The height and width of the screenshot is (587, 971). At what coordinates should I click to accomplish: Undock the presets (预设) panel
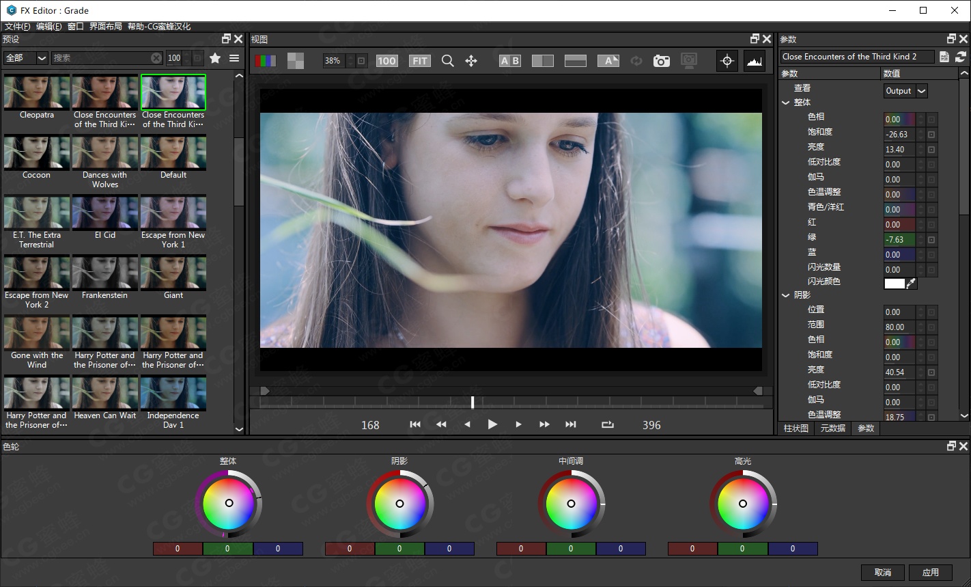coord(227,39)
